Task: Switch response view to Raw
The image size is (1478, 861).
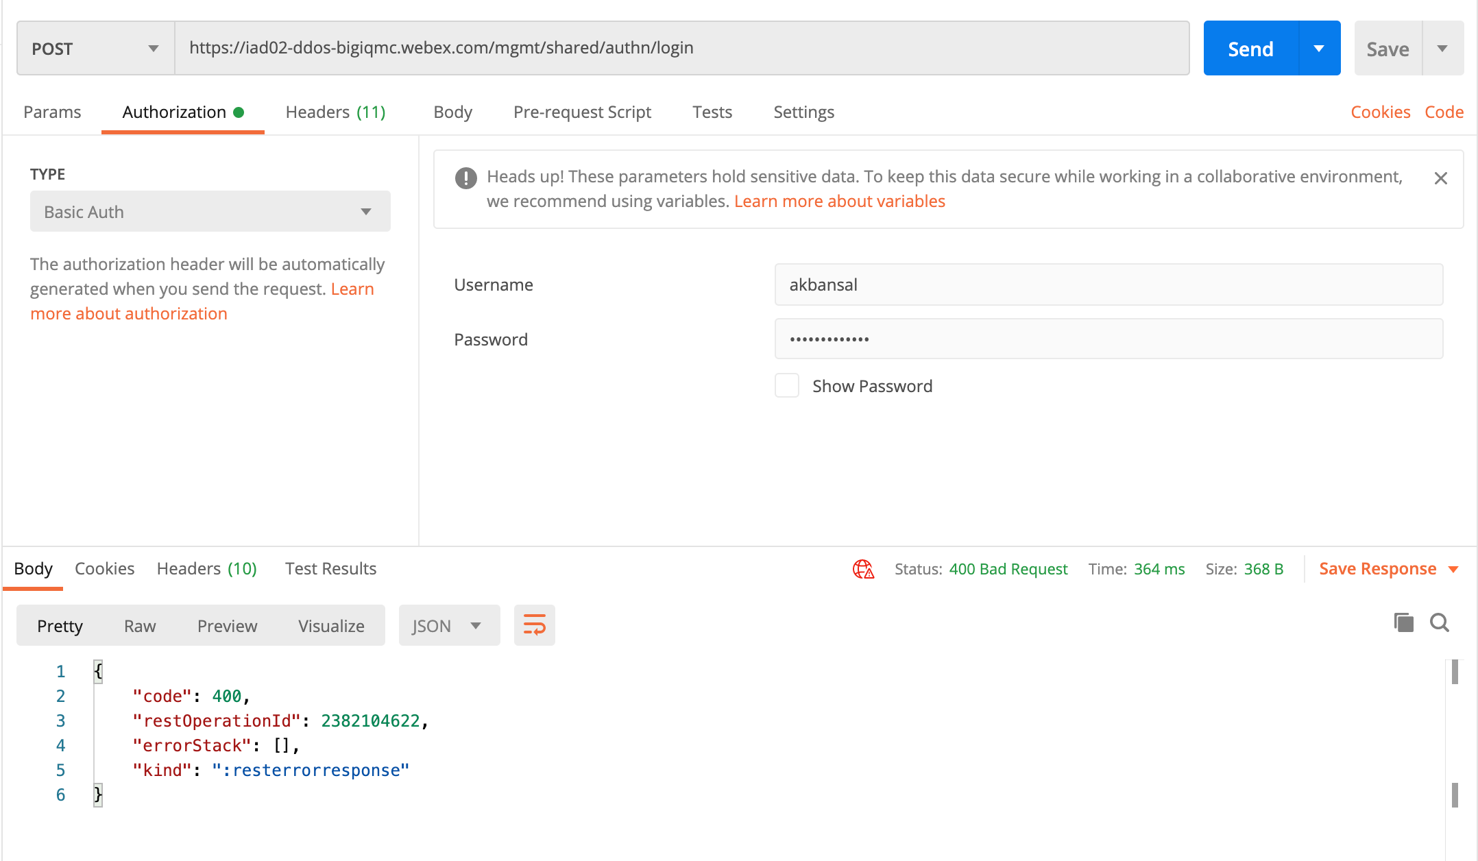Action: [x=140, y=626]
